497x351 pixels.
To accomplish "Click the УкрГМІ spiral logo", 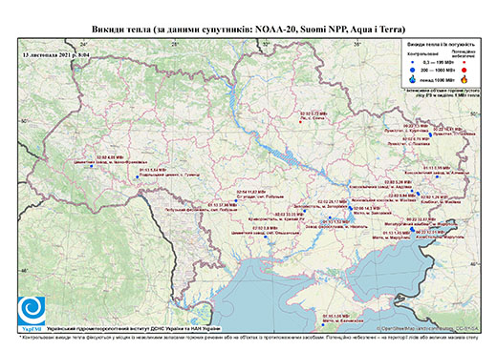I will click(32, 310).
